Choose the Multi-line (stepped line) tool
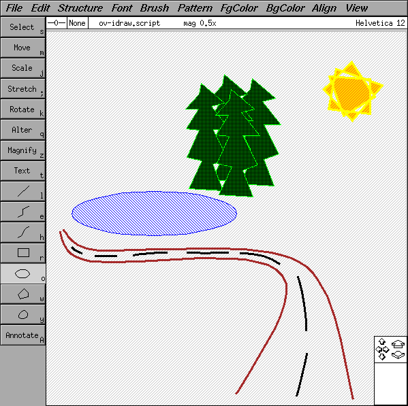The height and width of the screenshot is (406, 408). click(x=23, y=212)
